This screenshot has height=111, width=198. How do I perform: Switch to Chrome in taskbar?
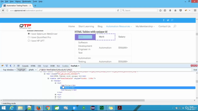point(48,108)
